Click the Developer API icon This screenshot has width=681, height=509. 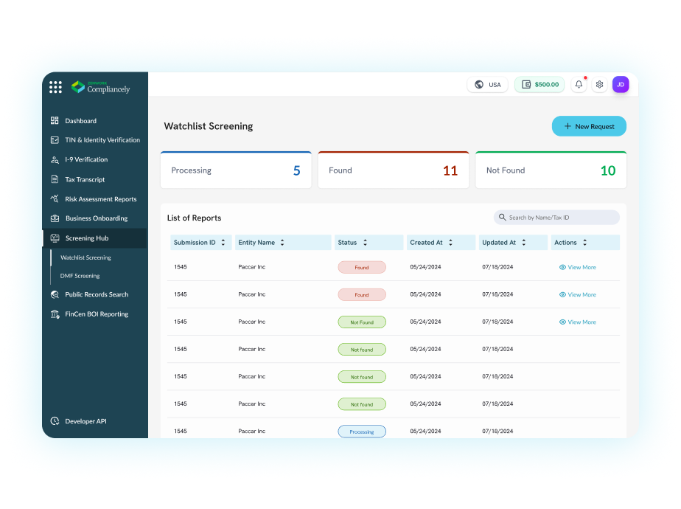[55, 421]
